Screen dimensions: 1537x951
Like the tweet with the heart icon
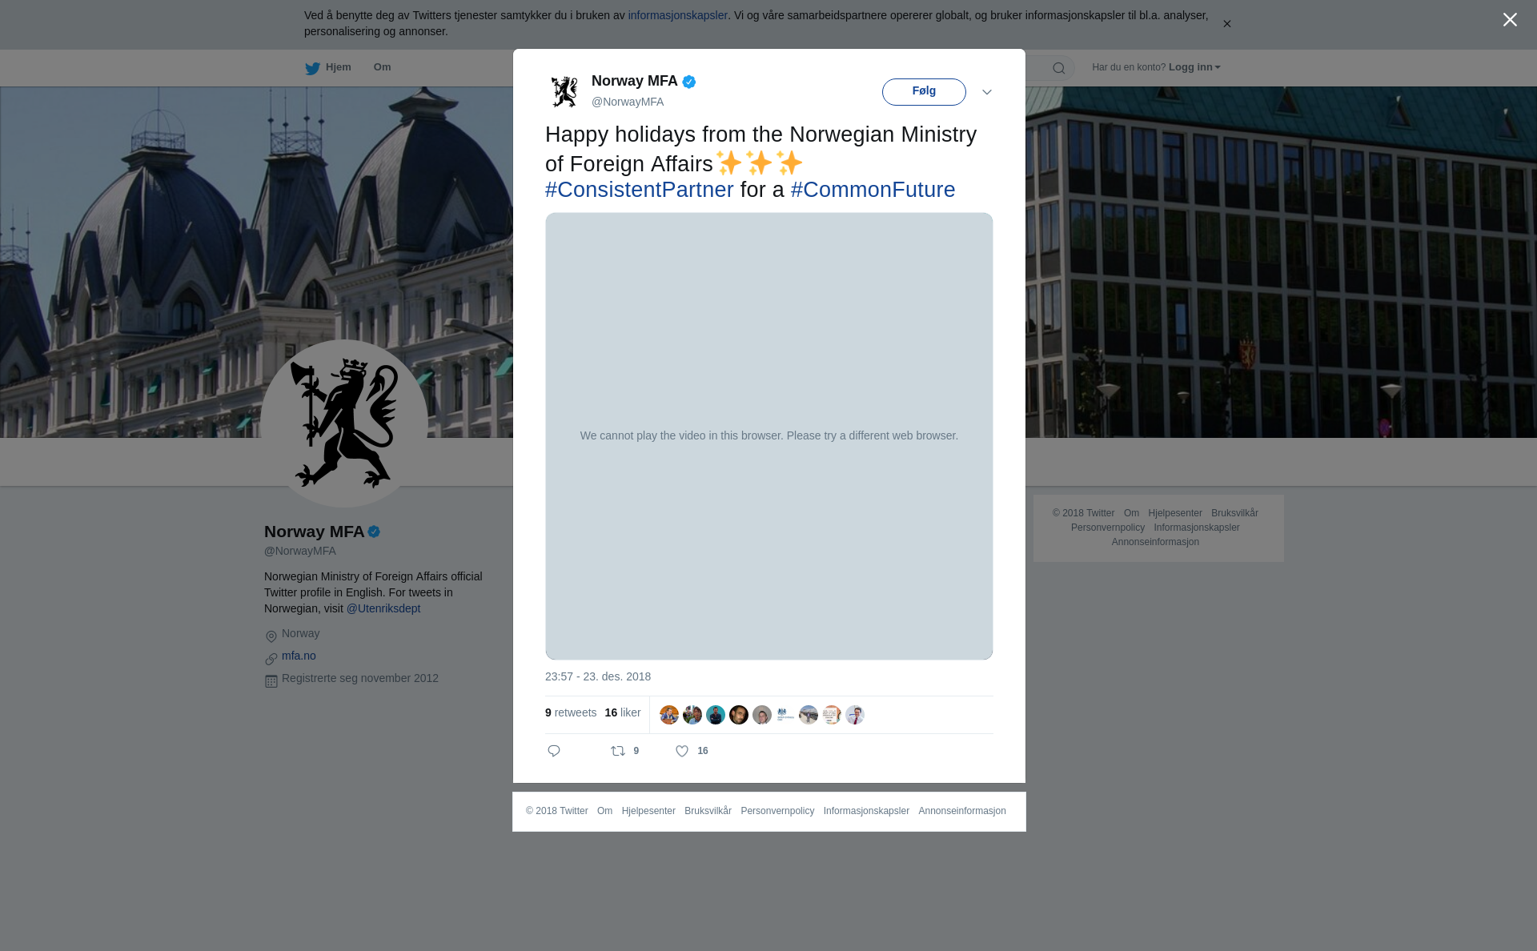pos(682,751)
